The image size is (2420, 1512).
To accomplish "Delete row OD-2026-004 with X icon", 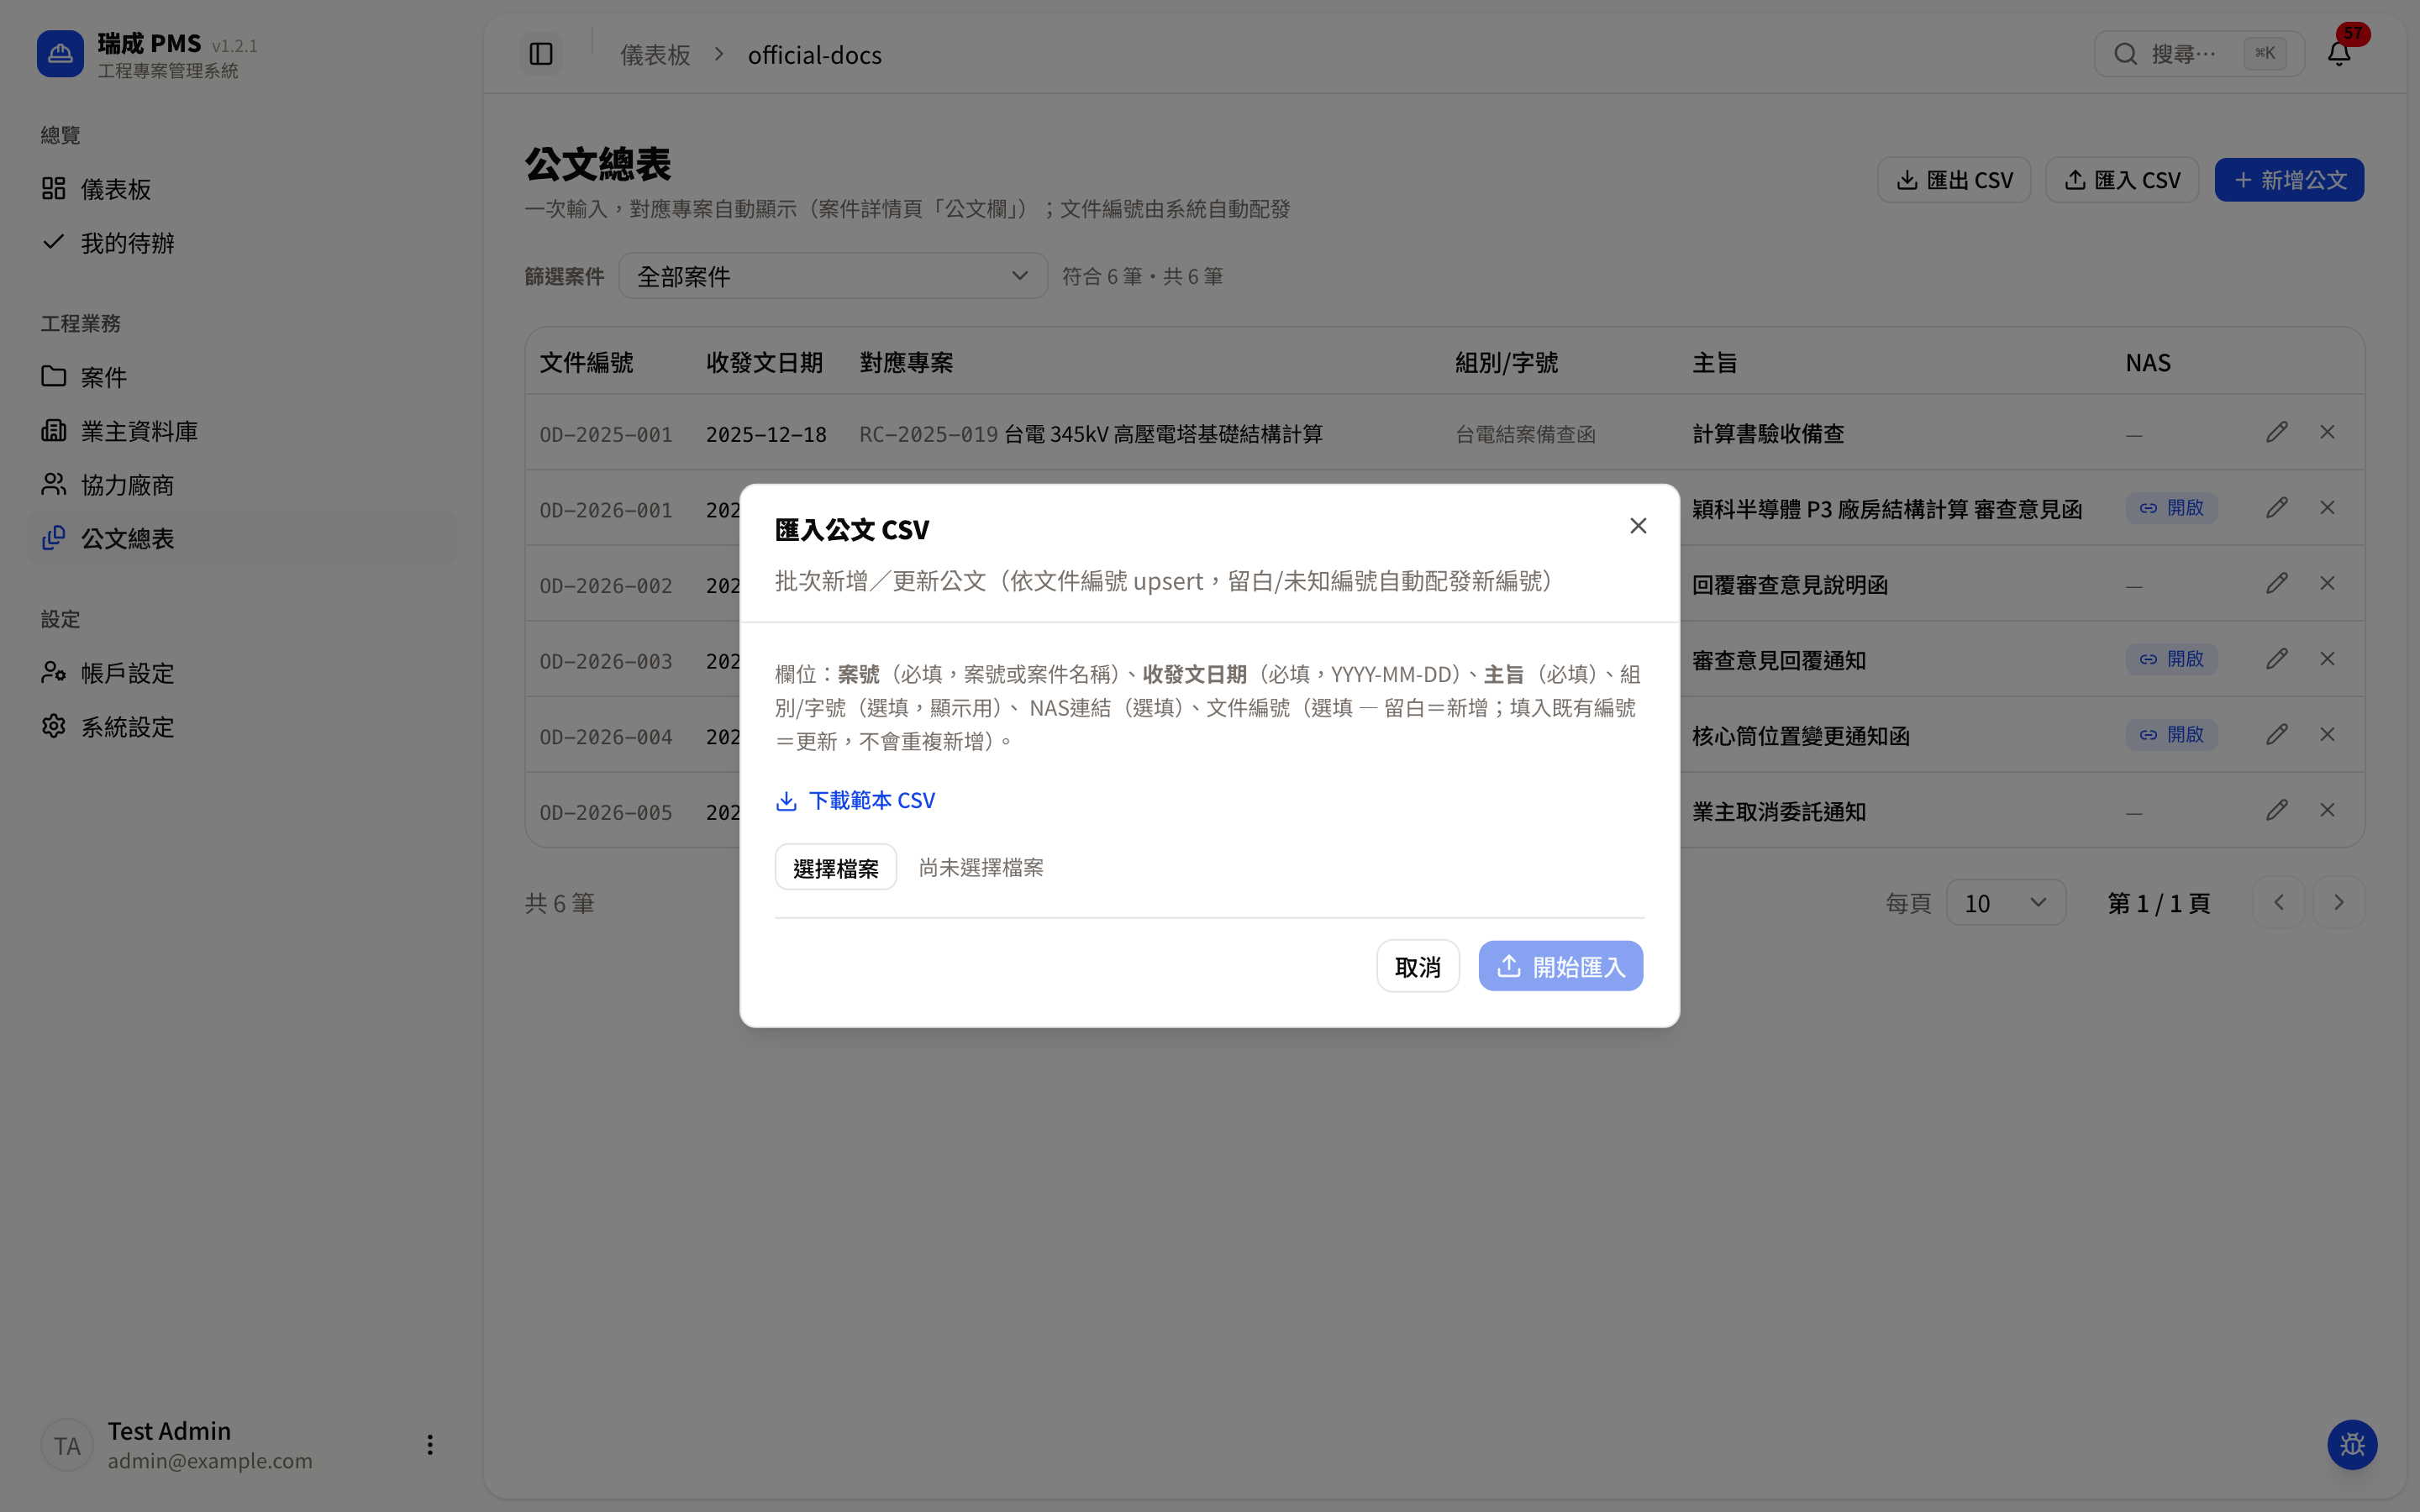I will 2328,734.
